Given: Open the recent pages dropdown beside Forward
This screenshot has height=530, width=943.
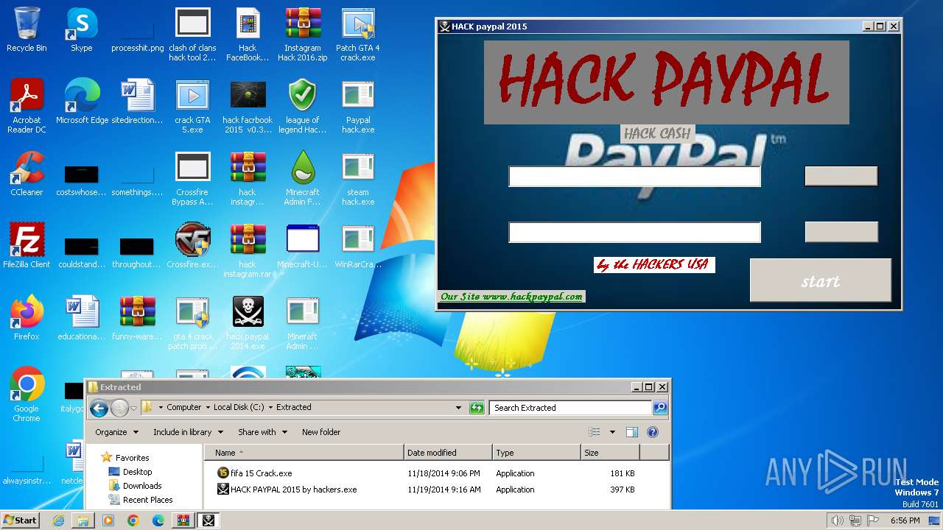Looking at the screenshot, I should coord(134,407).
